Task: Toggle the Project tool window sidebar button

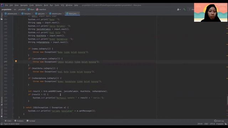Action: tap(1, 16)
